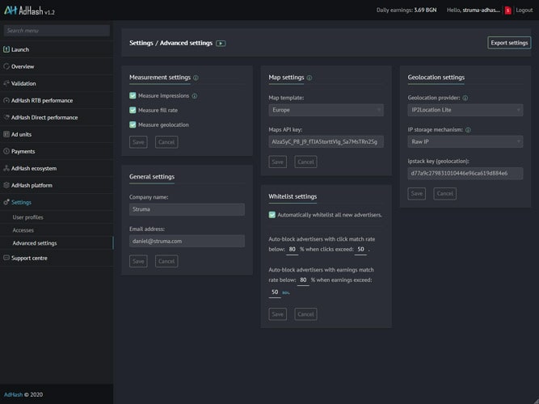Screen dimensions: 539x404
Task: Toggle the Measure fill rate checkbox
Action: [133, 110]
